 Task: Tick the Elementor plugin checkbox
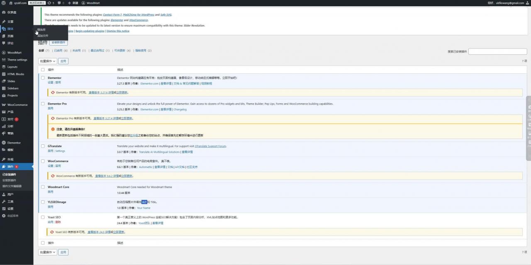(43, 78)
